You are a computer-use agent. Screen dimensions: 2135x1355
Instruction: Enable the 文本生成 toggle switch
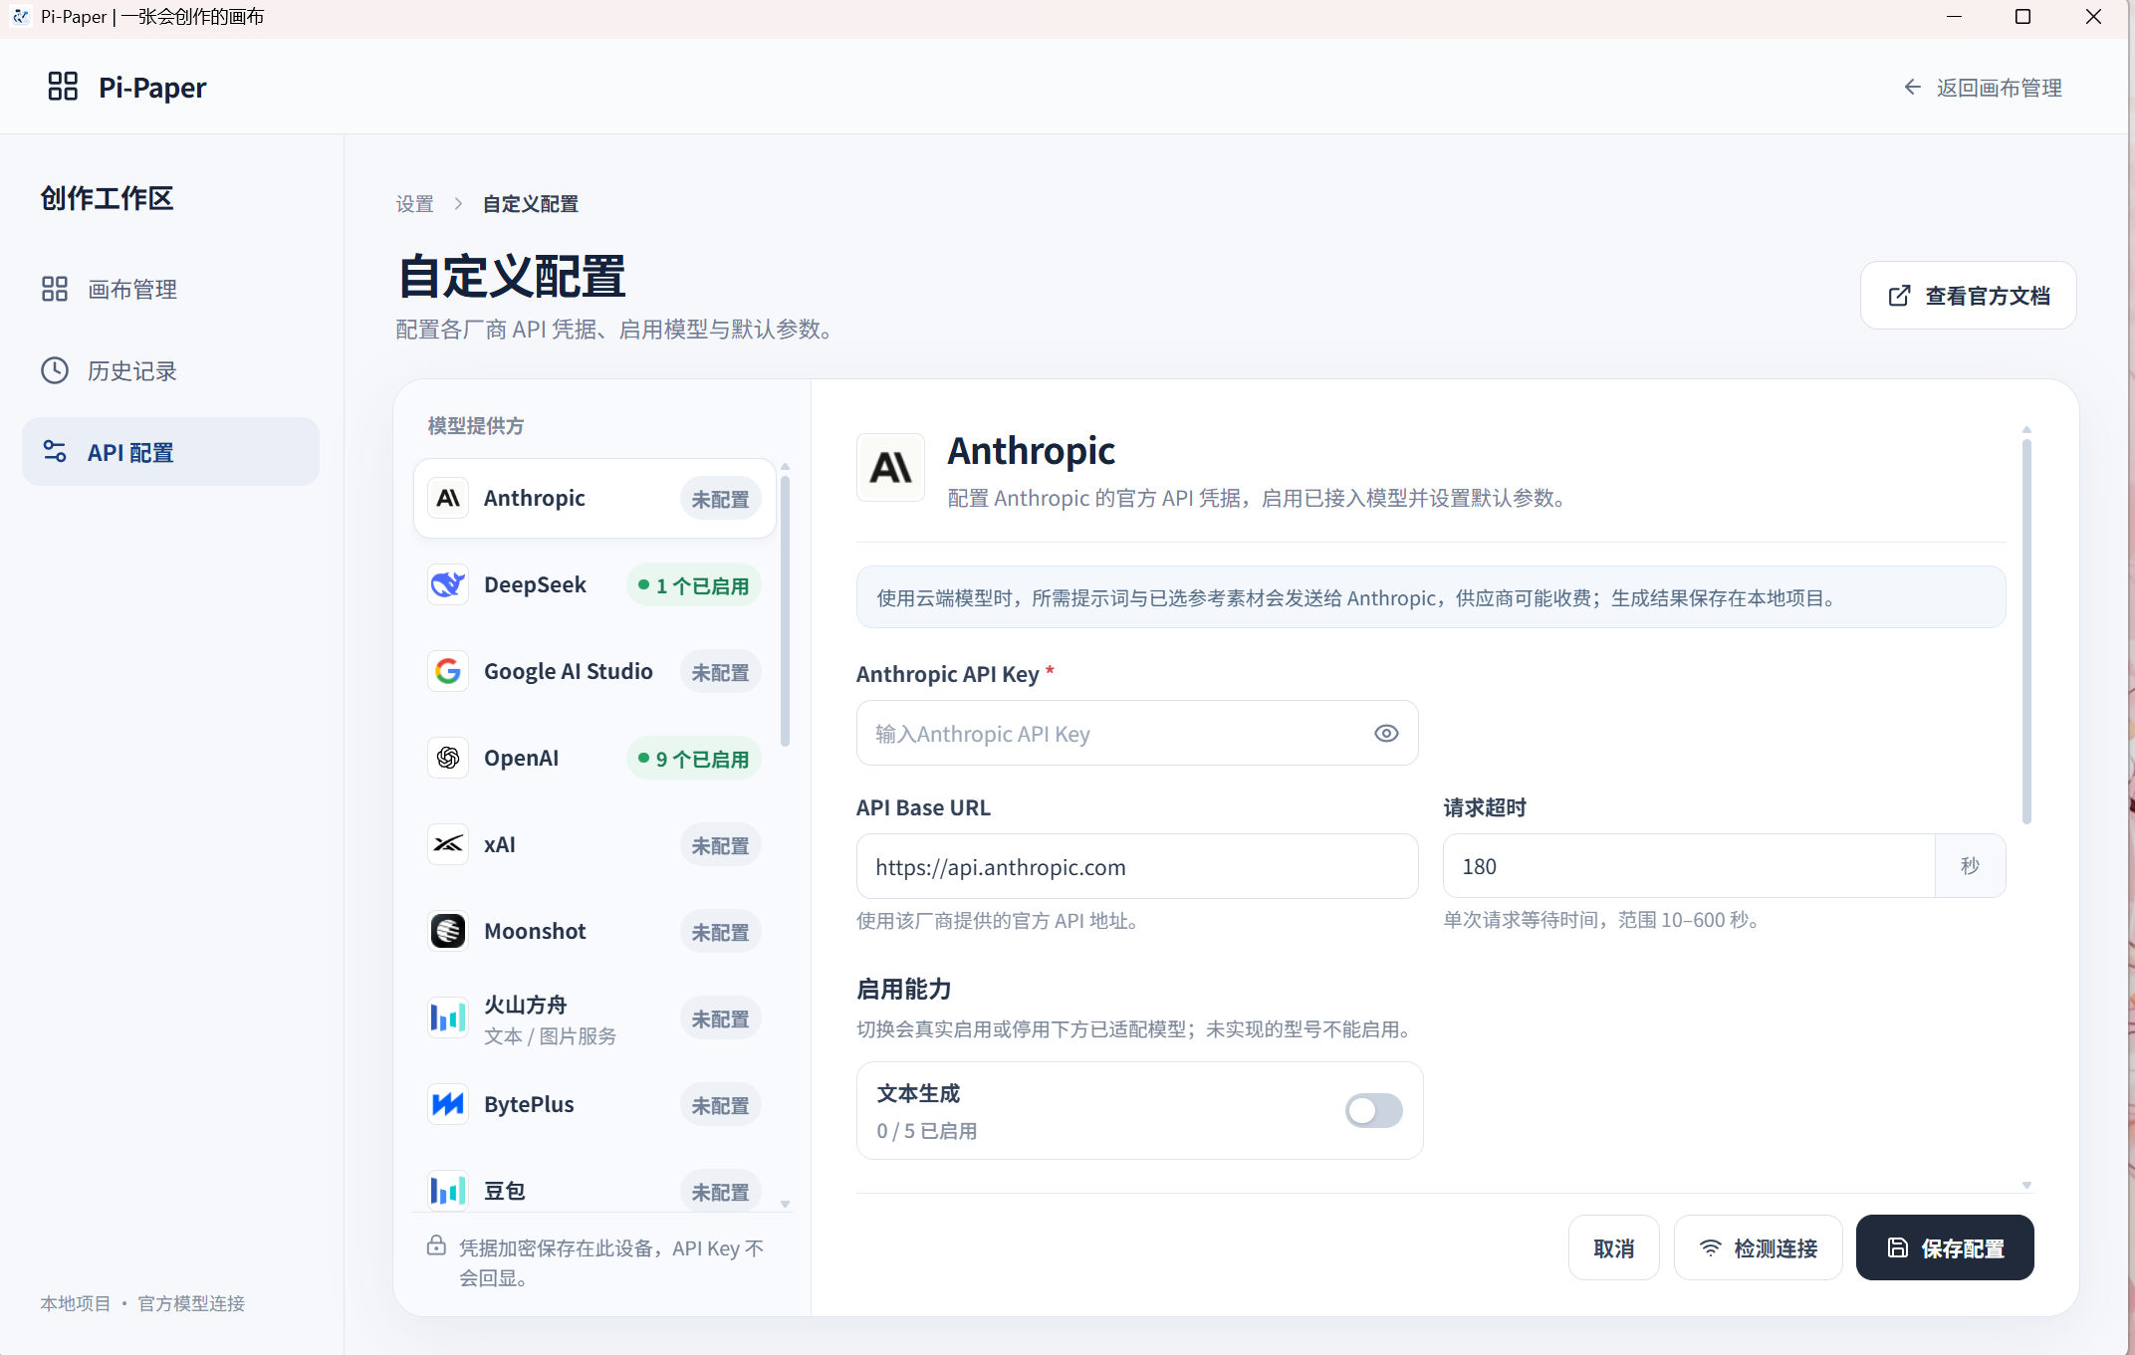point(1373,1110)
